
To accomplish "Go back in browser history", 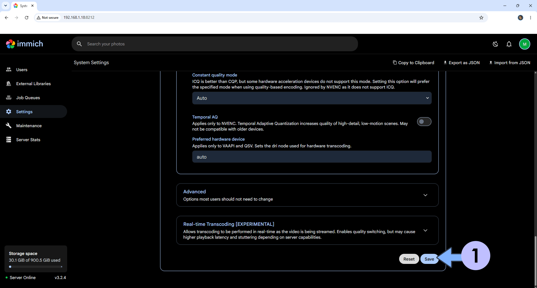I will coord(6,18).
